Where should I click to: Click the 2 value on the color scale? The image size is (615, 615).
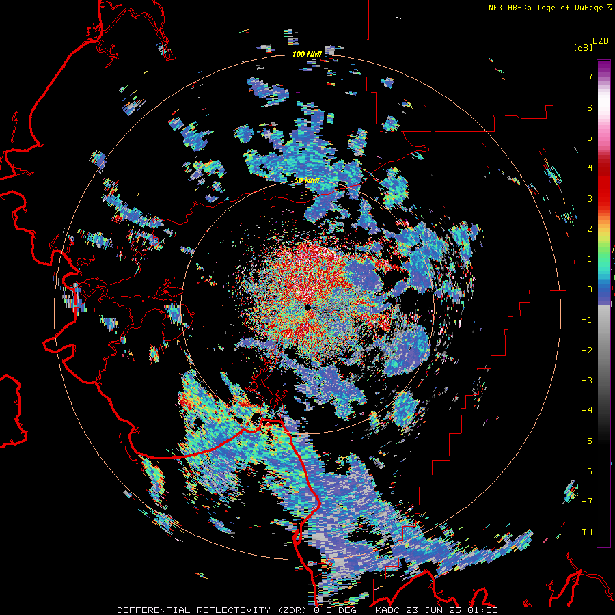point(590,229)
